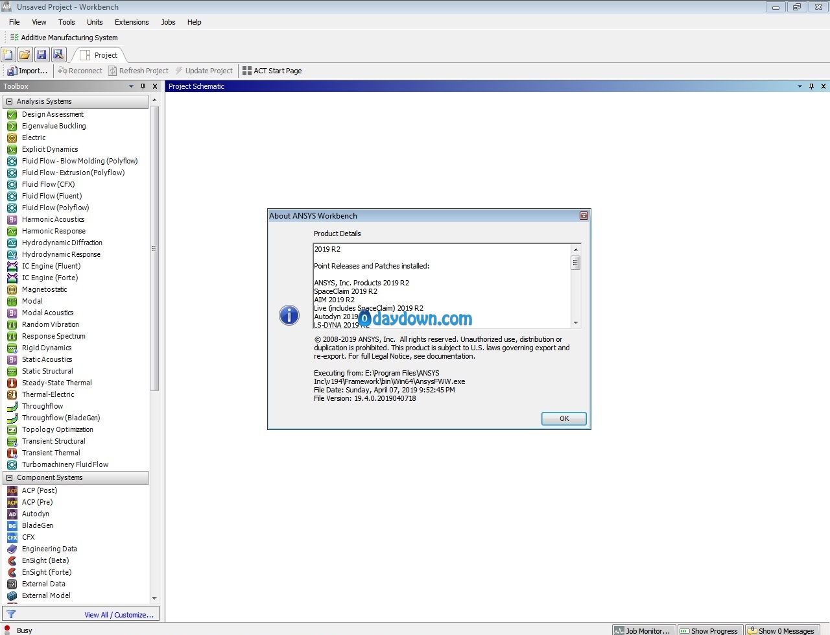Screen dimensions: 830x635
Task: Open the Project Schematic panel dropdown arrow
Action: click(800, 86)
